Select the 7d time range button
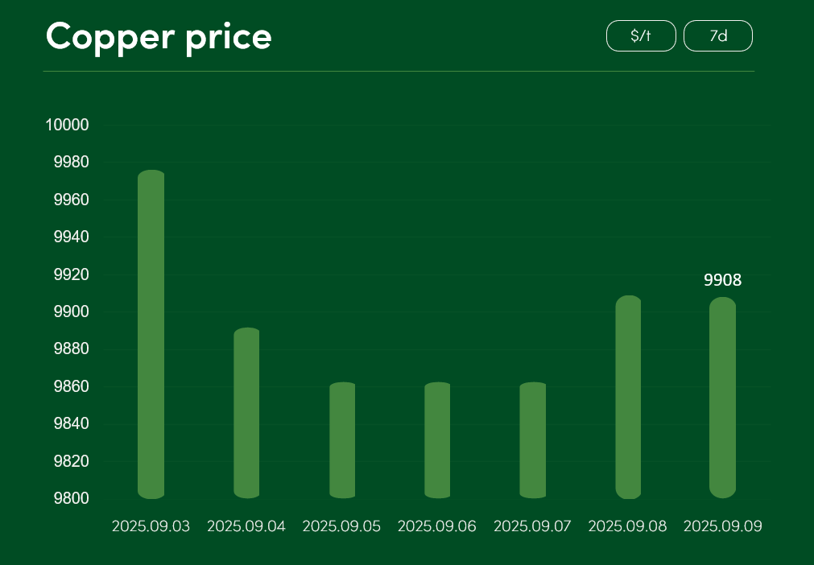Image resolution: width=814 pixels, height=565 pixels. (x=718, y=35)
